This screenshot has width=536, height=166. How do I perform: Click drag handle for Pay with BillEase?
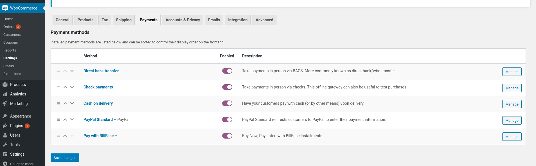58,136
